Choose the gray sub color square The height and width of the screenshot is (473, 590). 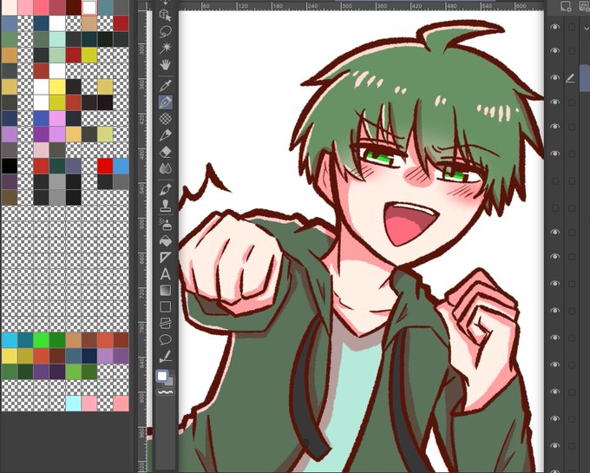(x=169, y=382)
